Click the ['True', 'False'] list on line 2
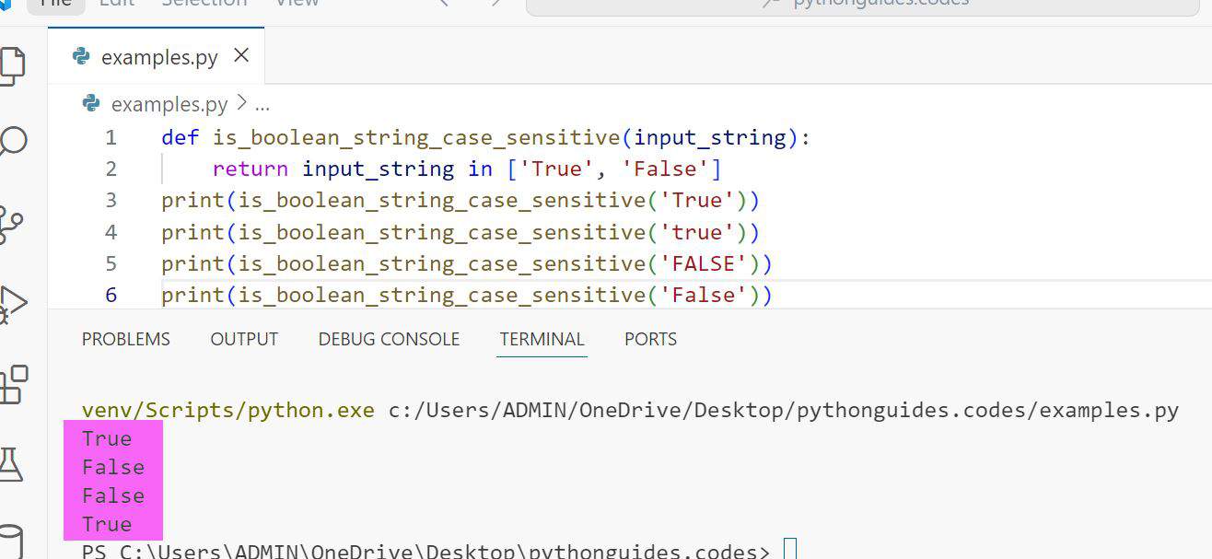The width and height of the screenshot is (1212, 559). tap(613, 169)
